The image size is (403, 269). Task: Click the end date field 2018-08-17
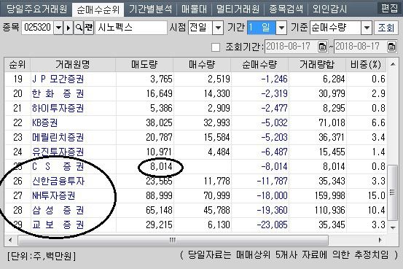360,47
